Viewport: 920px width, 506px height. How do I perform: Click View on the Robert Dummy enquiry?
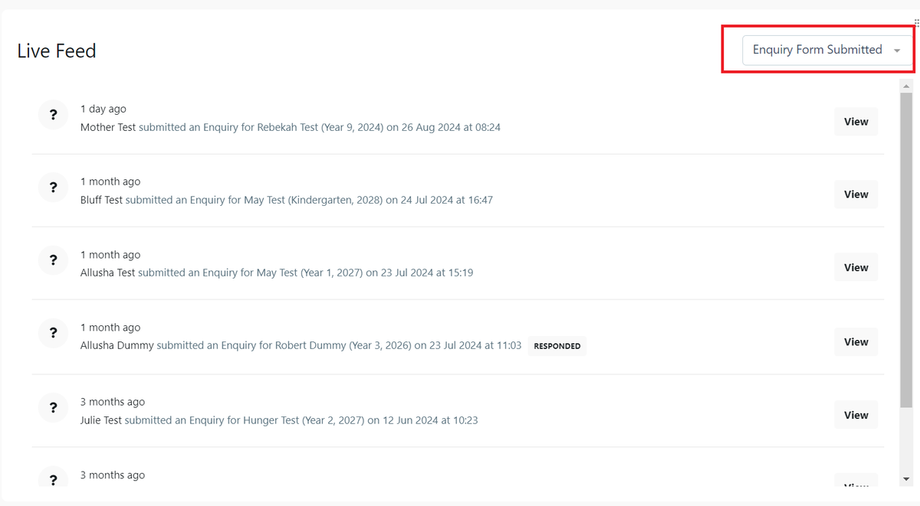coord(856,341)
